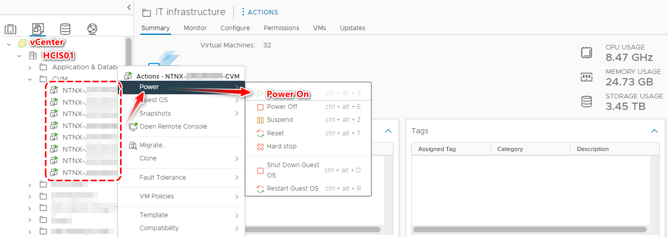Collapse the left navigation panel
Screen dimensions: 668x237
(x=129, y=7)
